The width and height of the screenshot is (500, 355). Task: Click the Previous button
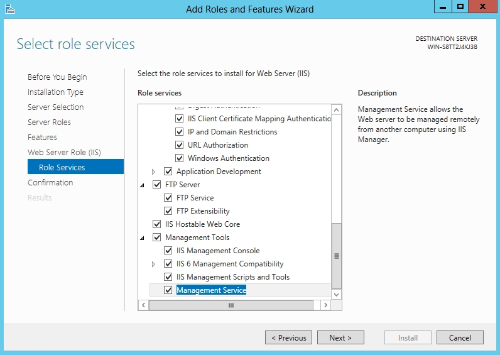(x=289, y=338)
